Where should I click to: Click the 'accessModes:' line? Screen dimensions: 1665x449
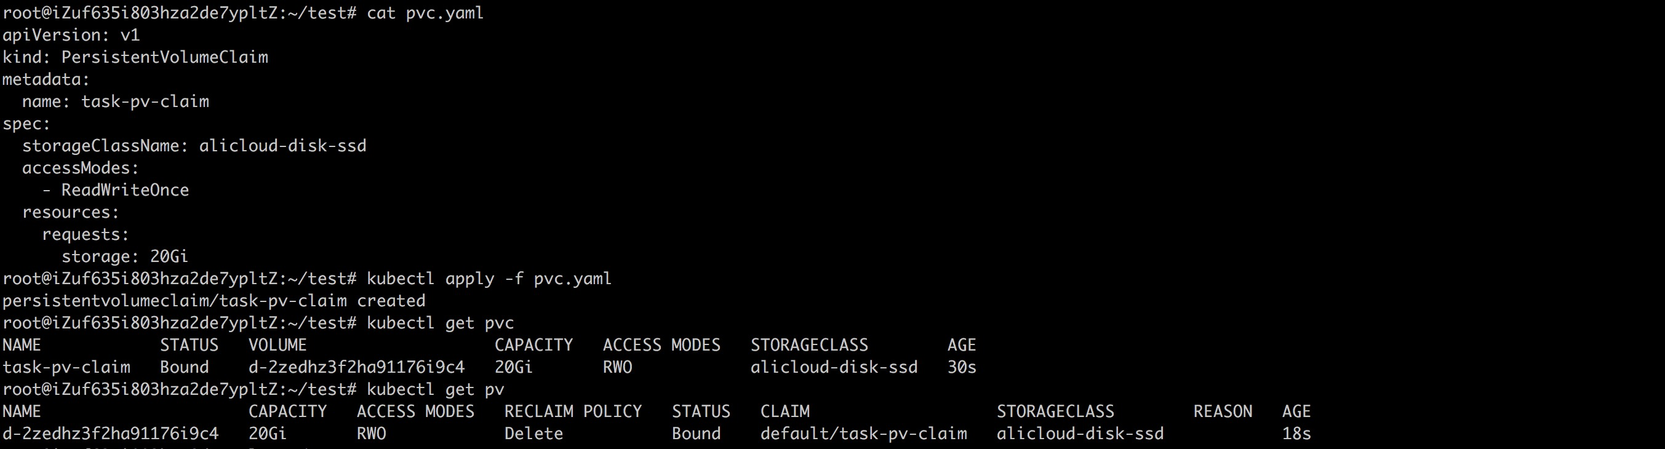[80, 168]
